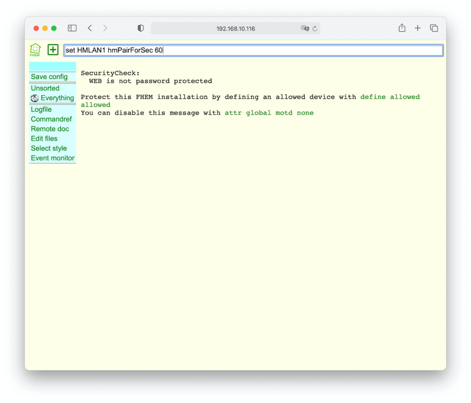The image size is (471, 403).
Task: Open Select style
Action: coord(49,149)
